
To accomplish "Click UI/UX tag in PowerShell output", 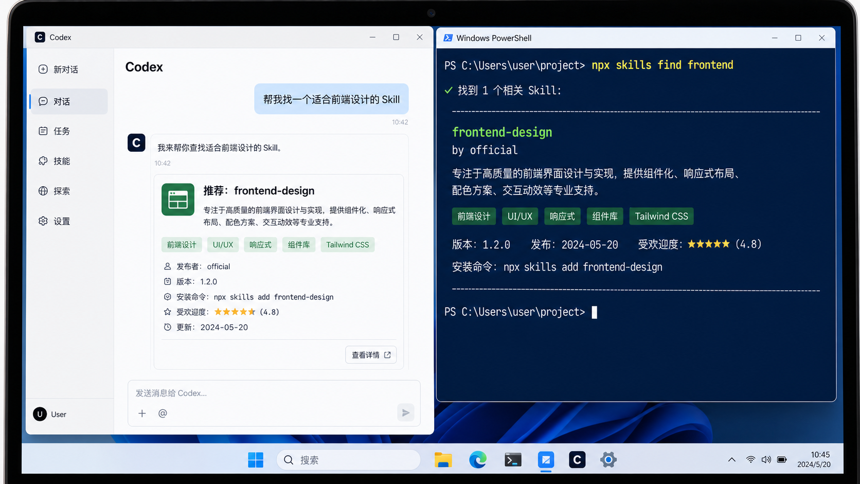I will click(520, 217).
